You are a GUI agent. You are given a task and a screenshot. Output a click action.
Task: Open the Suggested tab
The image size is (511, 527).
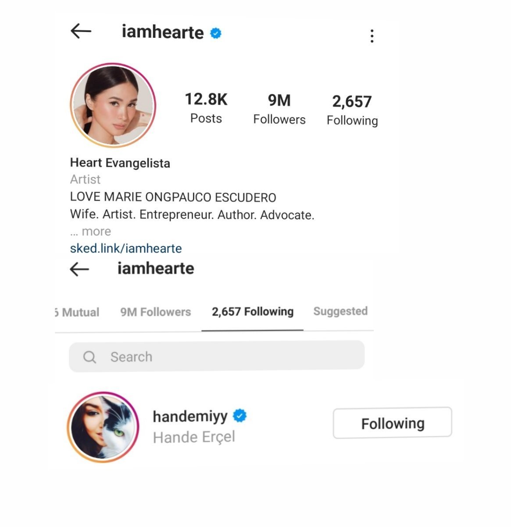pyautogui.click(x=340, y=311)
